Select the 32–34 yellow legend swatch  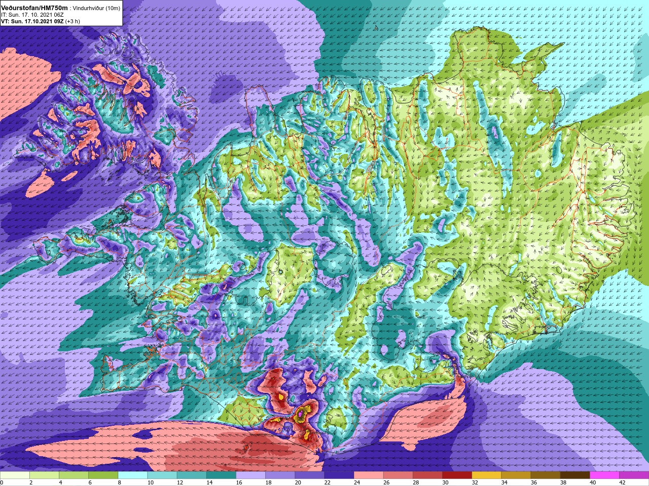click(486, 475)
